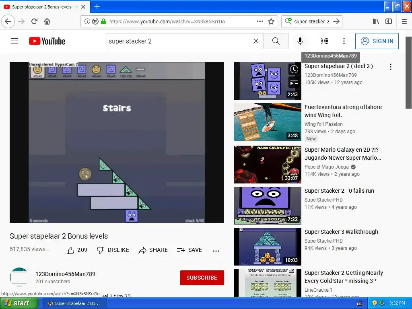Open the SHARE options

point(153,250)
